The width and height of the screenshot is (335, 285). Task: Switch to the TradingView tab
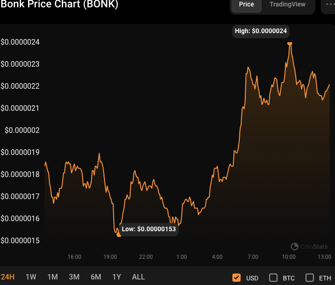(288, 4)
